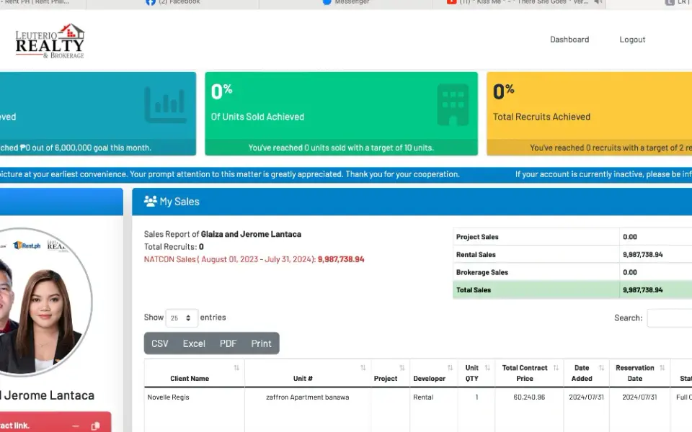Open the Show entries dropdown
Screen dimensions: 692x432
tap(182, 318)
